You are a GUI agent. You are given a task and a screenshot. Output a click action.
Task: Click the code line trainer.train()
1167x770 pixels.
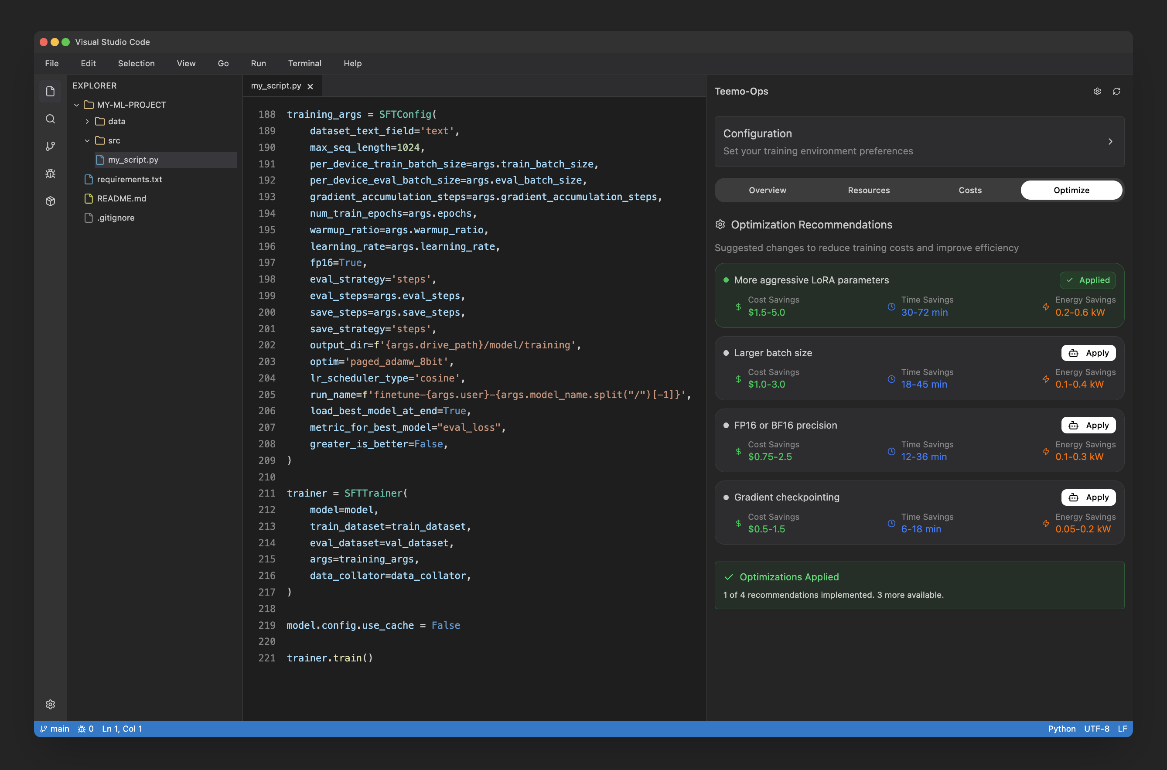330,658
